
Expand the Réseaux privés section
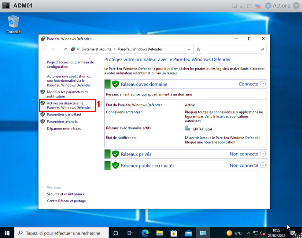coord(263,154)
